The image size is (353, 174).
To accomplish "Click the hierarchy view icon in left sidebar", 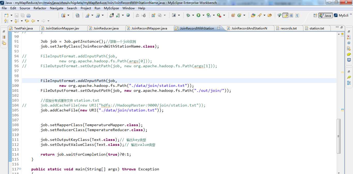I will [x=4, y=37].
